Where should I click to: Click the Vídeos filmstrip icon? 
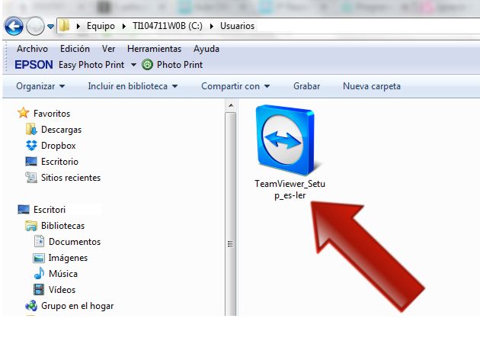[x=39, y=290]
